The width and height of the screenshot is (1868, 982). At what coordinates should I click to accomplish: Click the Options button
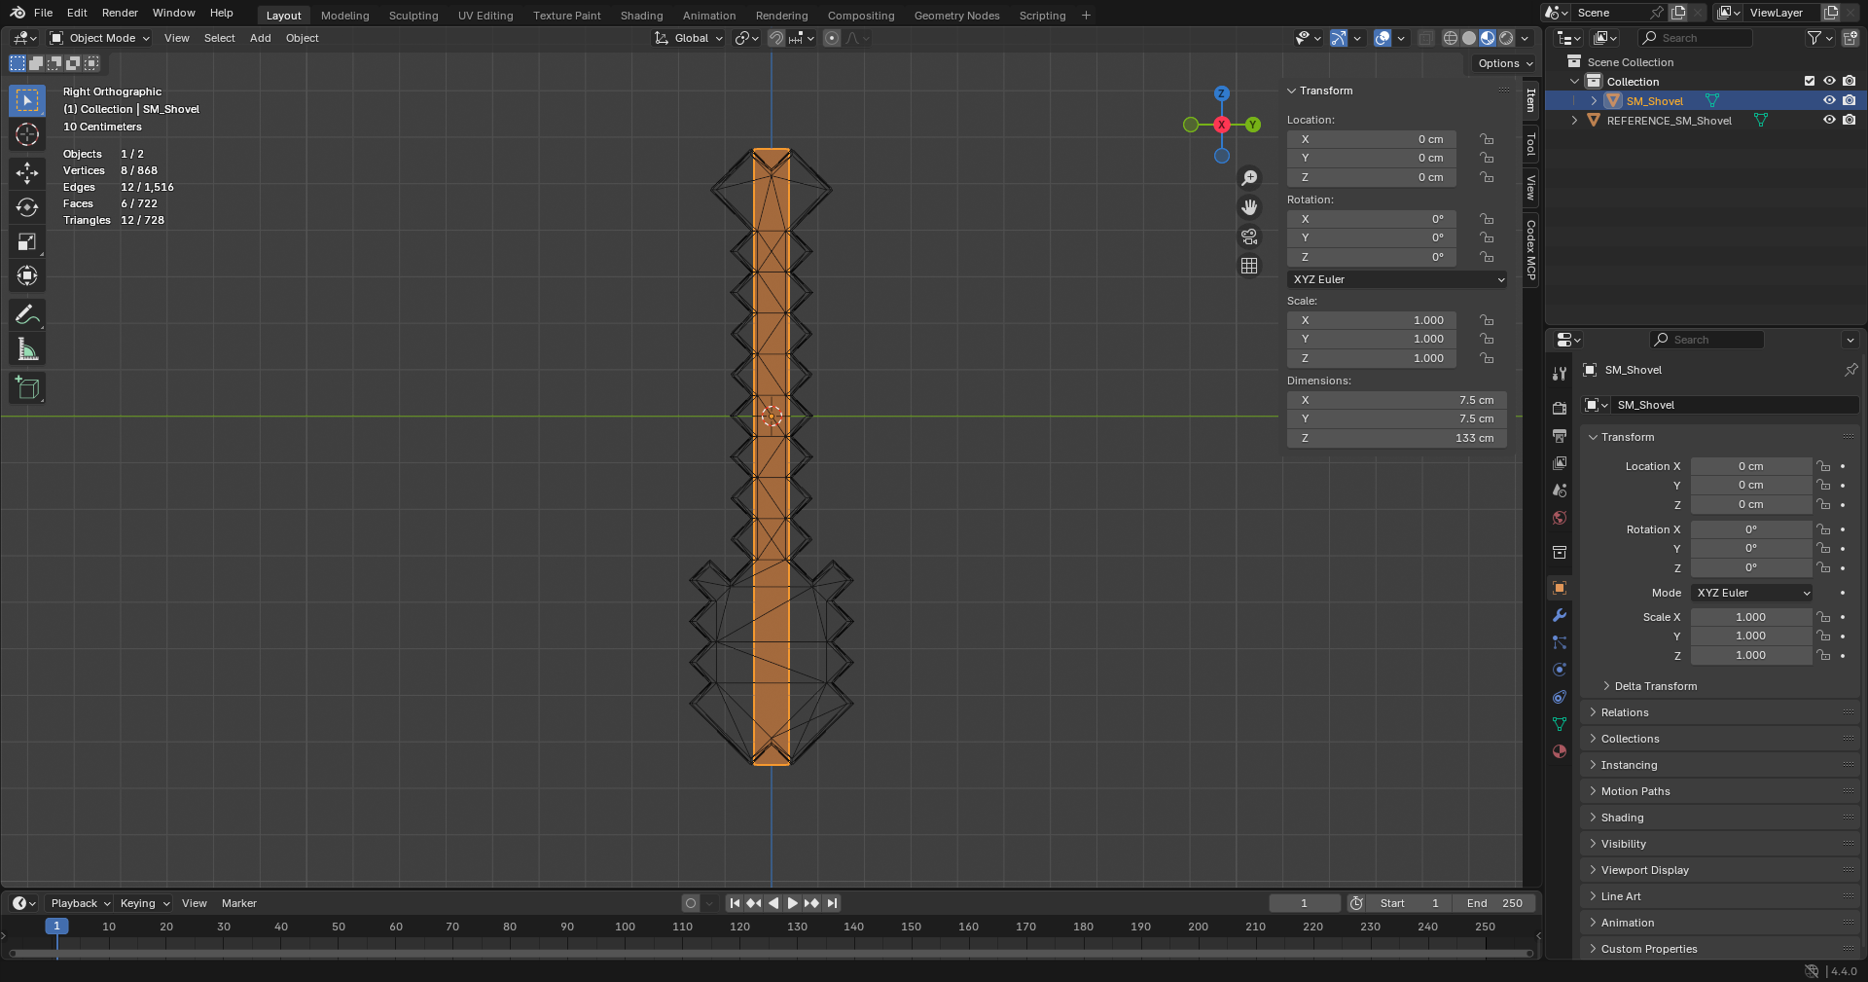coord(1504,63)
